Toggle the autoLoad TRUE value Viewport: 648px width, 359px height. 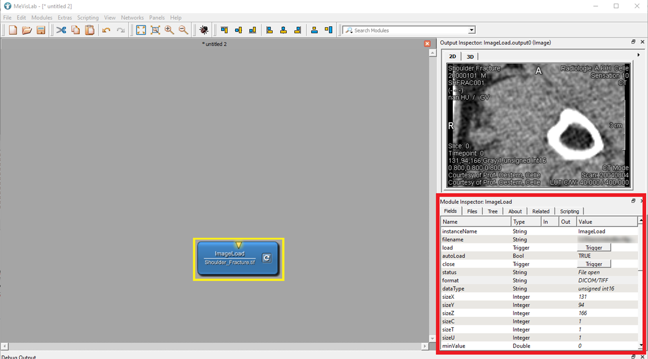[584, 256]
